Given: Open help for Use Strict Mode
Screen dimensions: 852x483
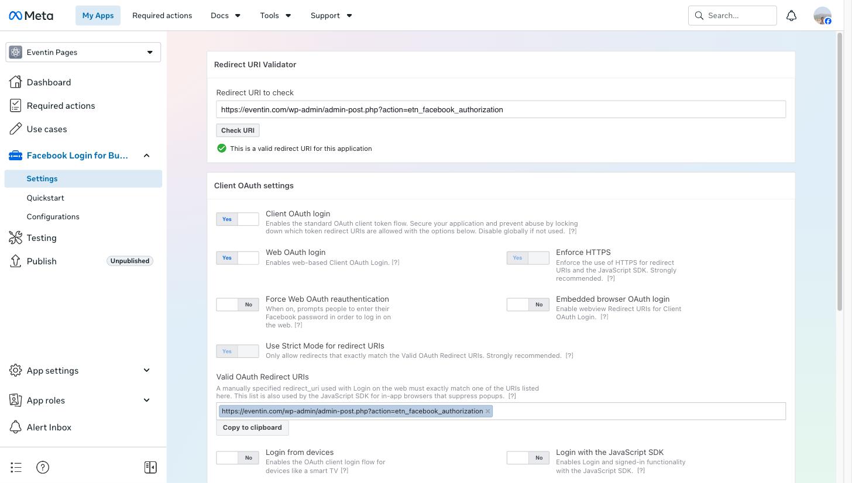Looking at the screenshot, I should (x=569, y=356).
